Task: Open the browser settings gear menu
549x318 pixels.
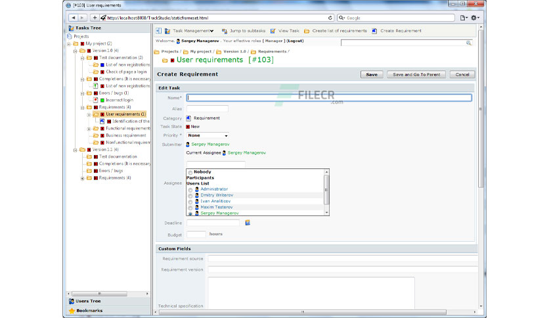Action: click(475, 18)
